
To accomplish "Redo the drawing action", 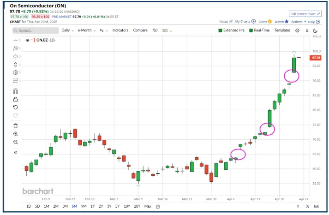I will tap(16, 115).
